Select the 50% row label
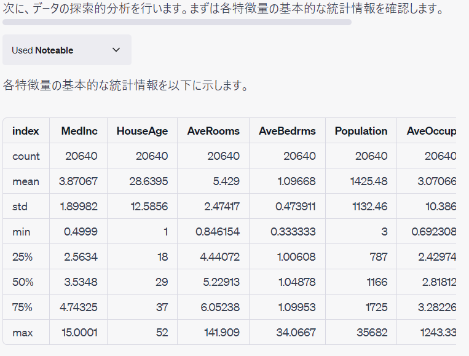Image resolution: width=469 pixels, height=356 pixels. pyautogui.click(x=22, y=282)
